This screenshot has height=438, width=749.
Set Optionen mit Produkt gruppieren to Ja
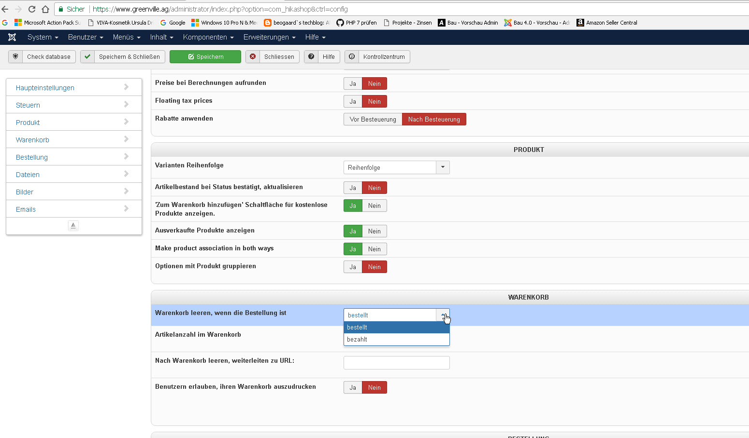353,267
